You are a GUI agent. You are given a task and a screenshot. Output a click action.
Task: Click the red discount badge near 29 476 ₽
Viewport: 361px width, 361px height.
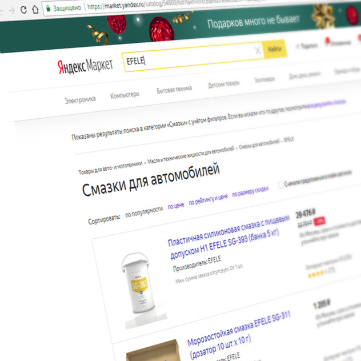tap(319, 221)
